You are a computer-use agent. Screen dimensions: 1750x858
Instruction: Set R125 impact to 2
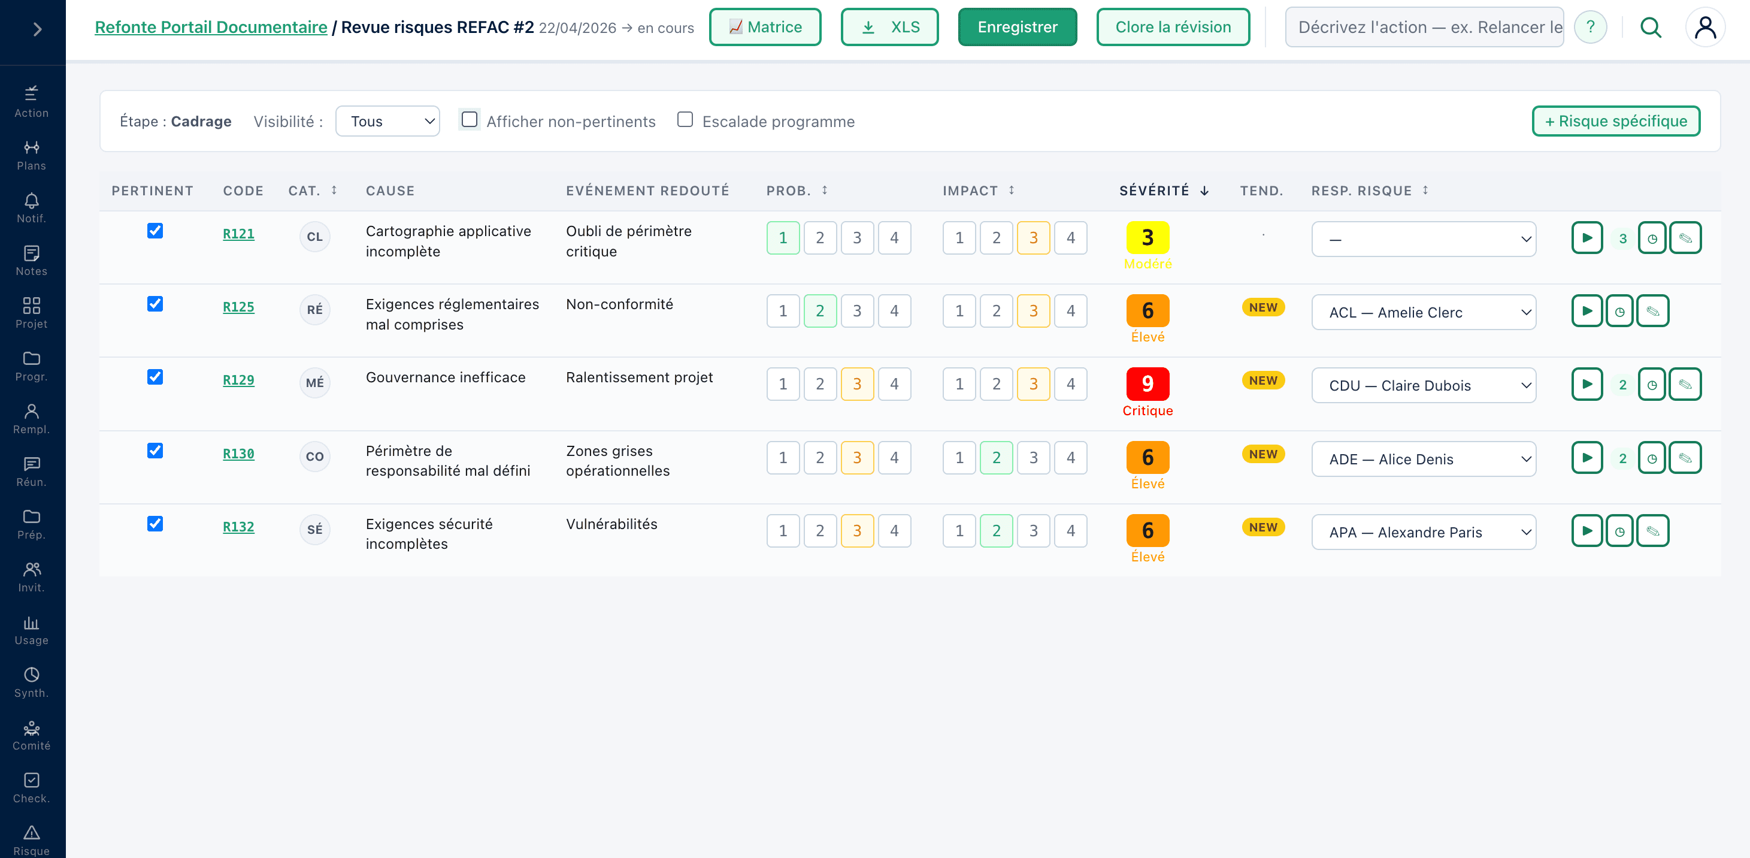(996, 312)
